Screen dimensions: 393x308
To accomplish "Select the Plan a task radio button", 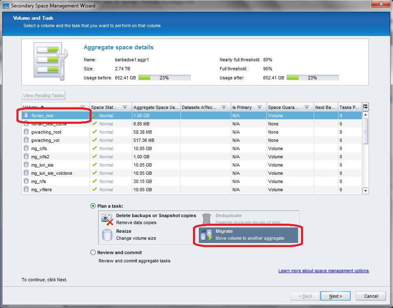I will click(x=93, y=206).
